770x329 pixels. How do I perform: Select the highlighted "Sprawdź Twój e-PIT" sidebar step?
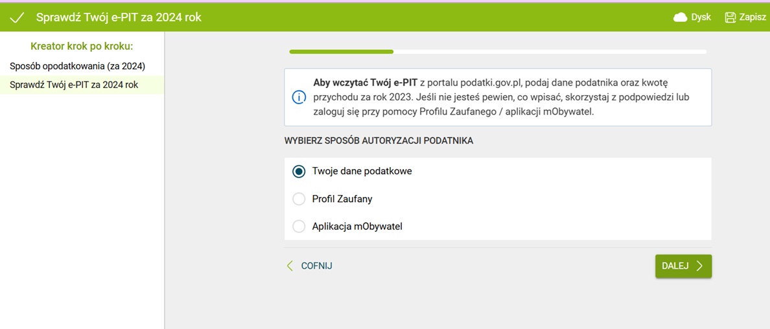(x=74, y=85)
